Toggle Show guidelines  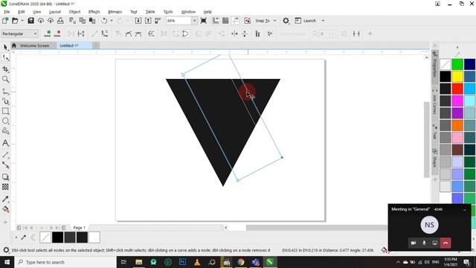235,21
